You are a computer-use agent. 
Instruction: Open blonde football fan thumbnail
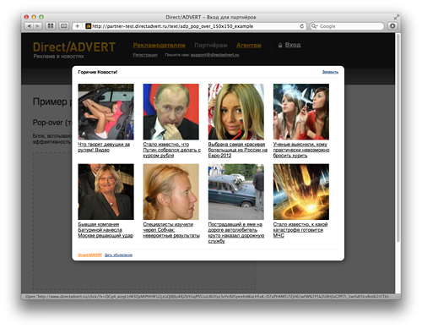click(236, 112)
